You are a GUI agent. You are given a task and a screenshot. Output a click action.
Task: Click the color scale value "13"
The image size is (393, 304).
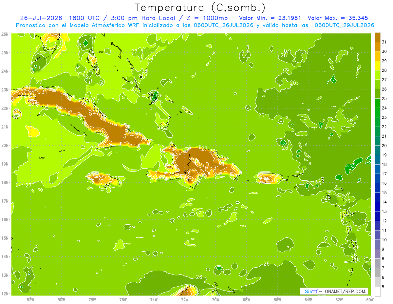[384, 212]
